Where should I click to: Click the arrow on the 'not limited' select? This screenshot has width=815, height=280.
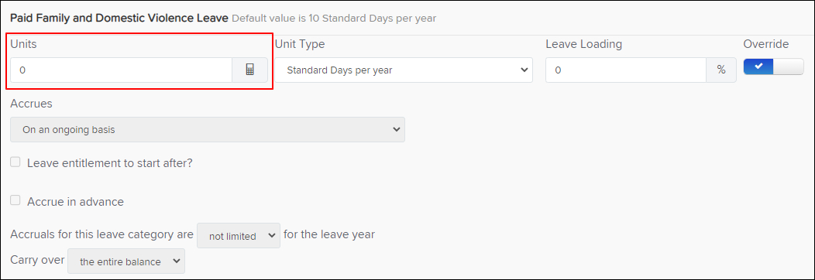[271, 236]
